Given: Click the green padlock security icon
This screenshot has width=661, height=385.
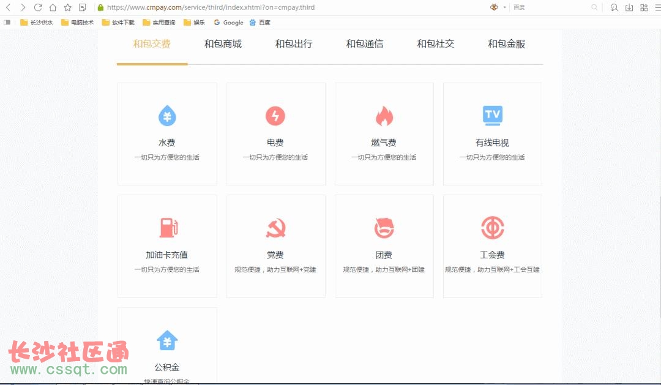Looking at the screenshot, I should pyautogui.click(x=100, y=7).
